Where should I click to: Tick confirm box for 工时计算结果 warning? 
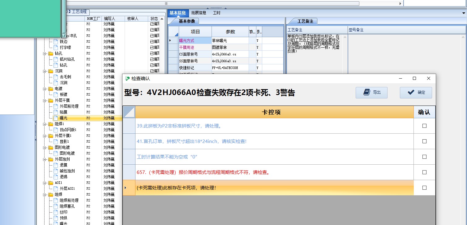424,157
